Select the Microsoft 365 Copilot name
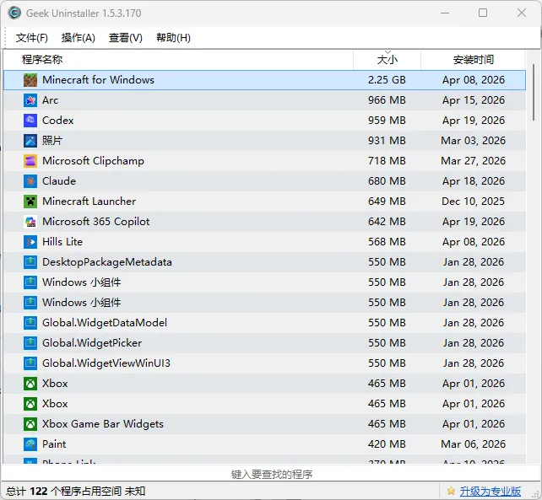This screenshot has width=542, height=500. [95, 222]
